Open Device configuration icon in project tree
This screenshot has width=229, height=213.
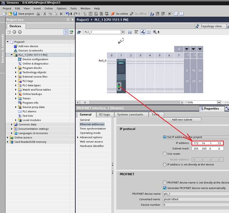tap(19, 60)
